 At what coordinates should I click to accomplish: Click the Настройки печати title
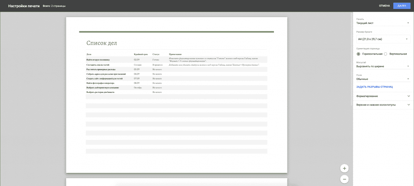21,6
